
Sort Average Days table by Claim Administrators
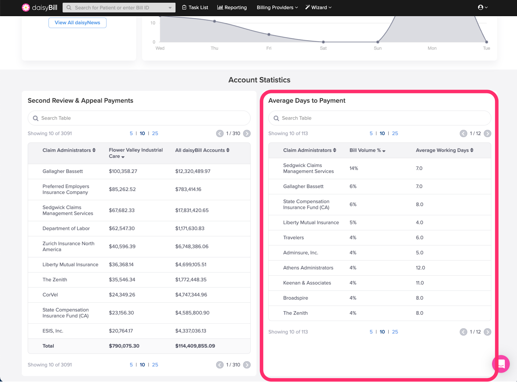(310, 150)
